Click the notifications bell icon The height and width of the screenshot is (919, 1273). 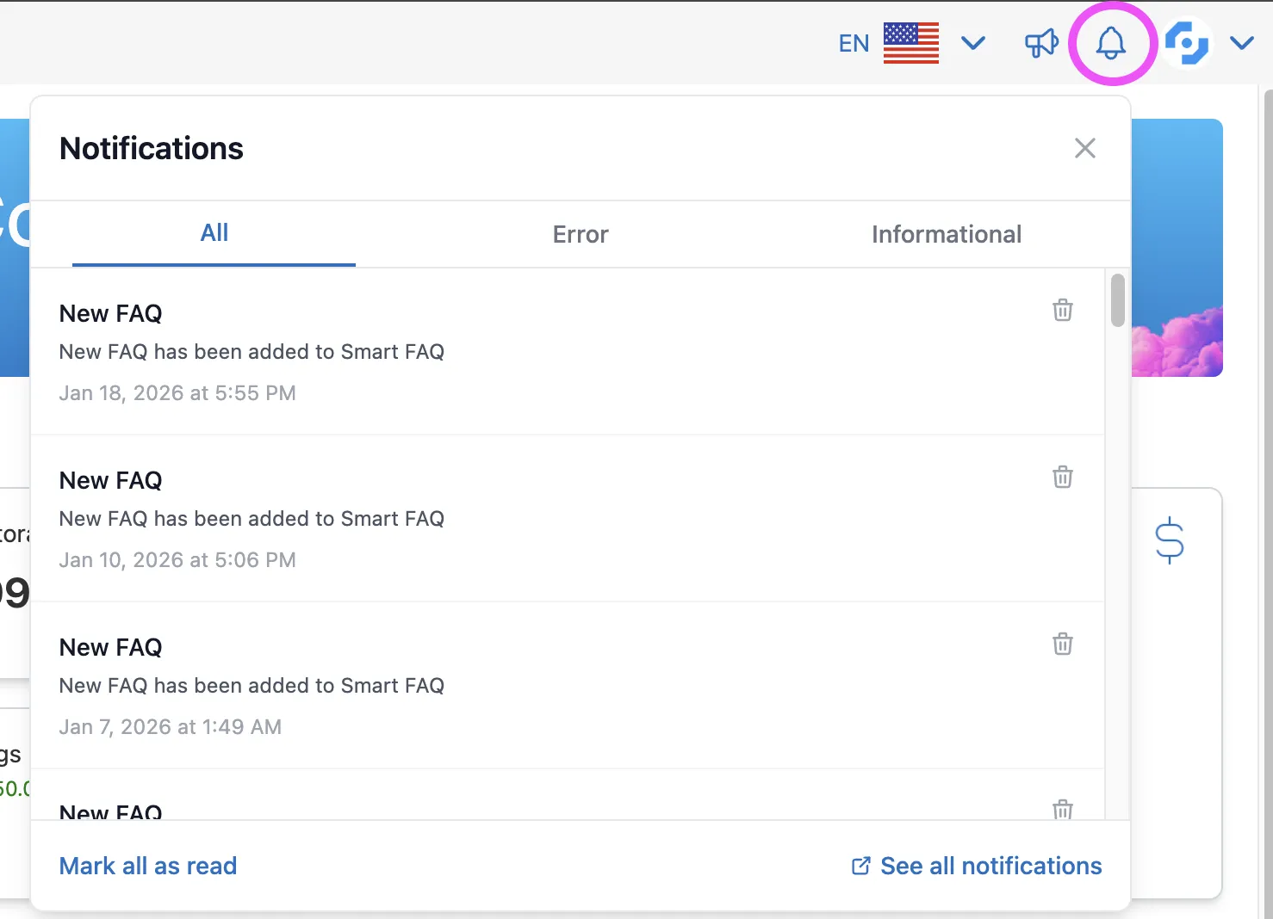(1110, 43)
